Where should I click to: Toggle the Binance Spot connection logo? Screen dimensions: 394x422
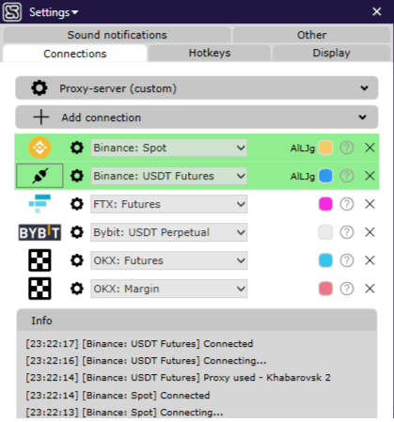coord(39,148)
